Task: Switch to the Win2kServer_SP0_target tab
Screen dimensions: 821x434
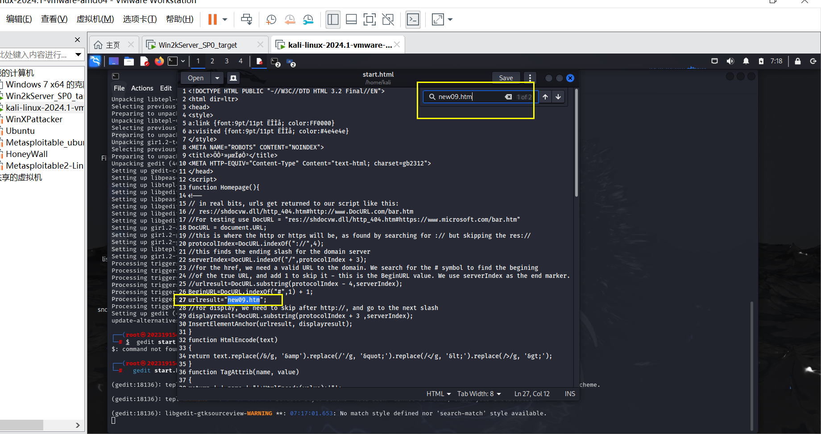Action: tap(198, 45)
